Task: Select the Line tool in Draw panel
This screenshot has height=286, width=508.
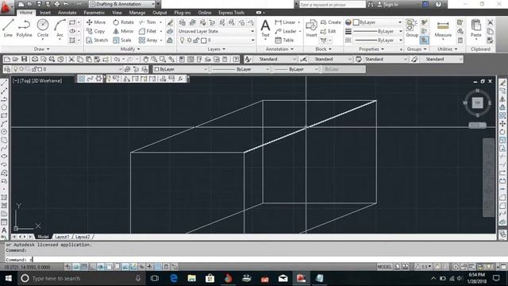Action: [8, 29]
